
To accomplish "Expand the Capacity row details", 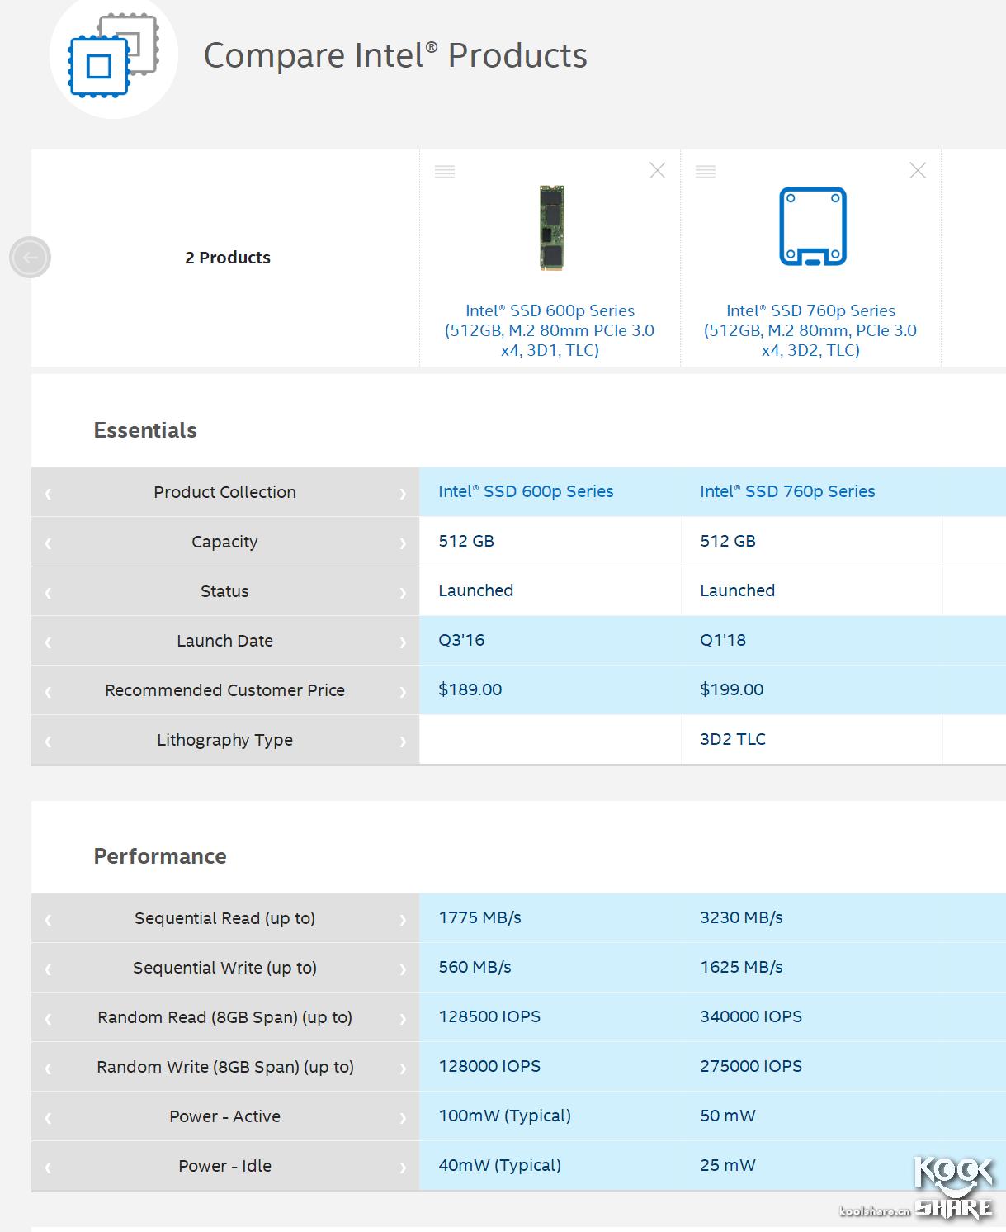I will pos(402,542).
